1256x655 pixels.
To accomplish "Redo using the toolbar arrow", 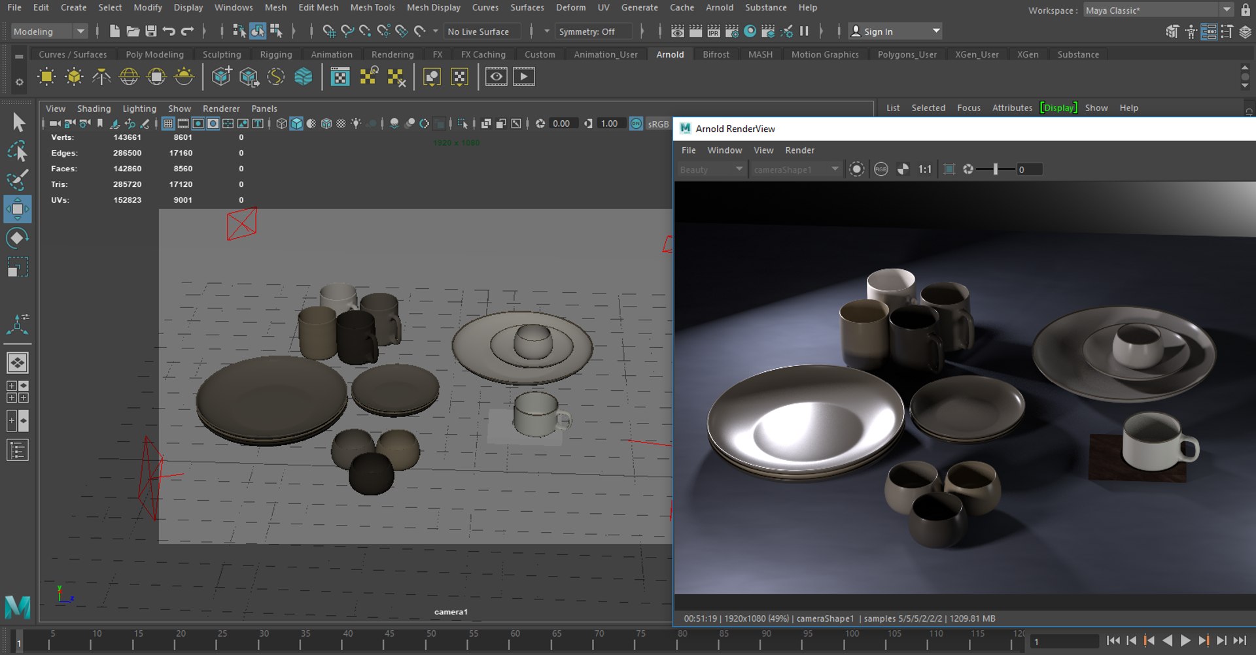I will tap(187, 31).
